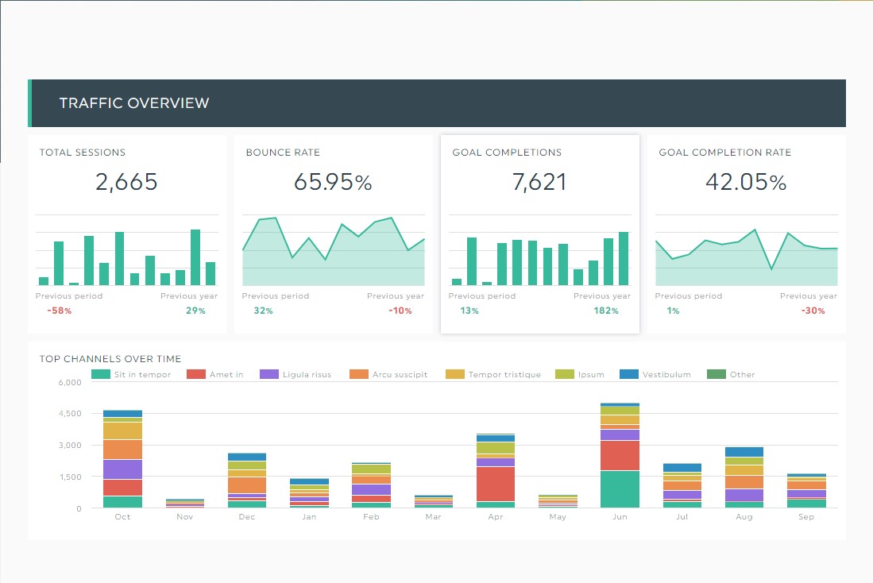Select the 'Tempor tristique' legend label
Image resolution: width=873 pixels, height=583 pixels.
point(504,375)
